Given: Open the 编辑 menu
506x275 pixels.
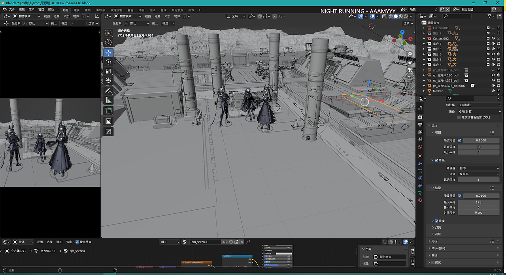Looking at the screenshot, I should tap(22, 9).
